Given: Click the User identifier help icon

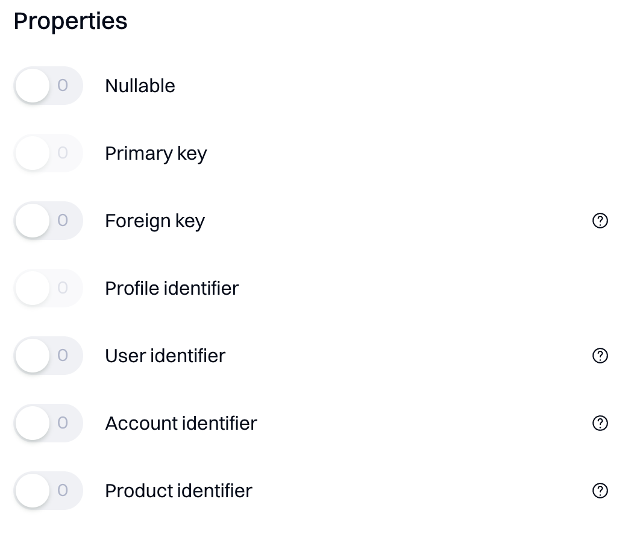Looking at the screenshot, I should (600, 356).
